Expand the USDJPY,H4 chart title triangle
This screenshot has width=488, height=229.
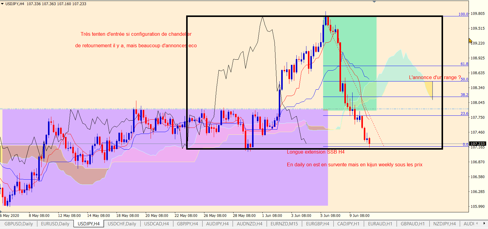(2, 4)
